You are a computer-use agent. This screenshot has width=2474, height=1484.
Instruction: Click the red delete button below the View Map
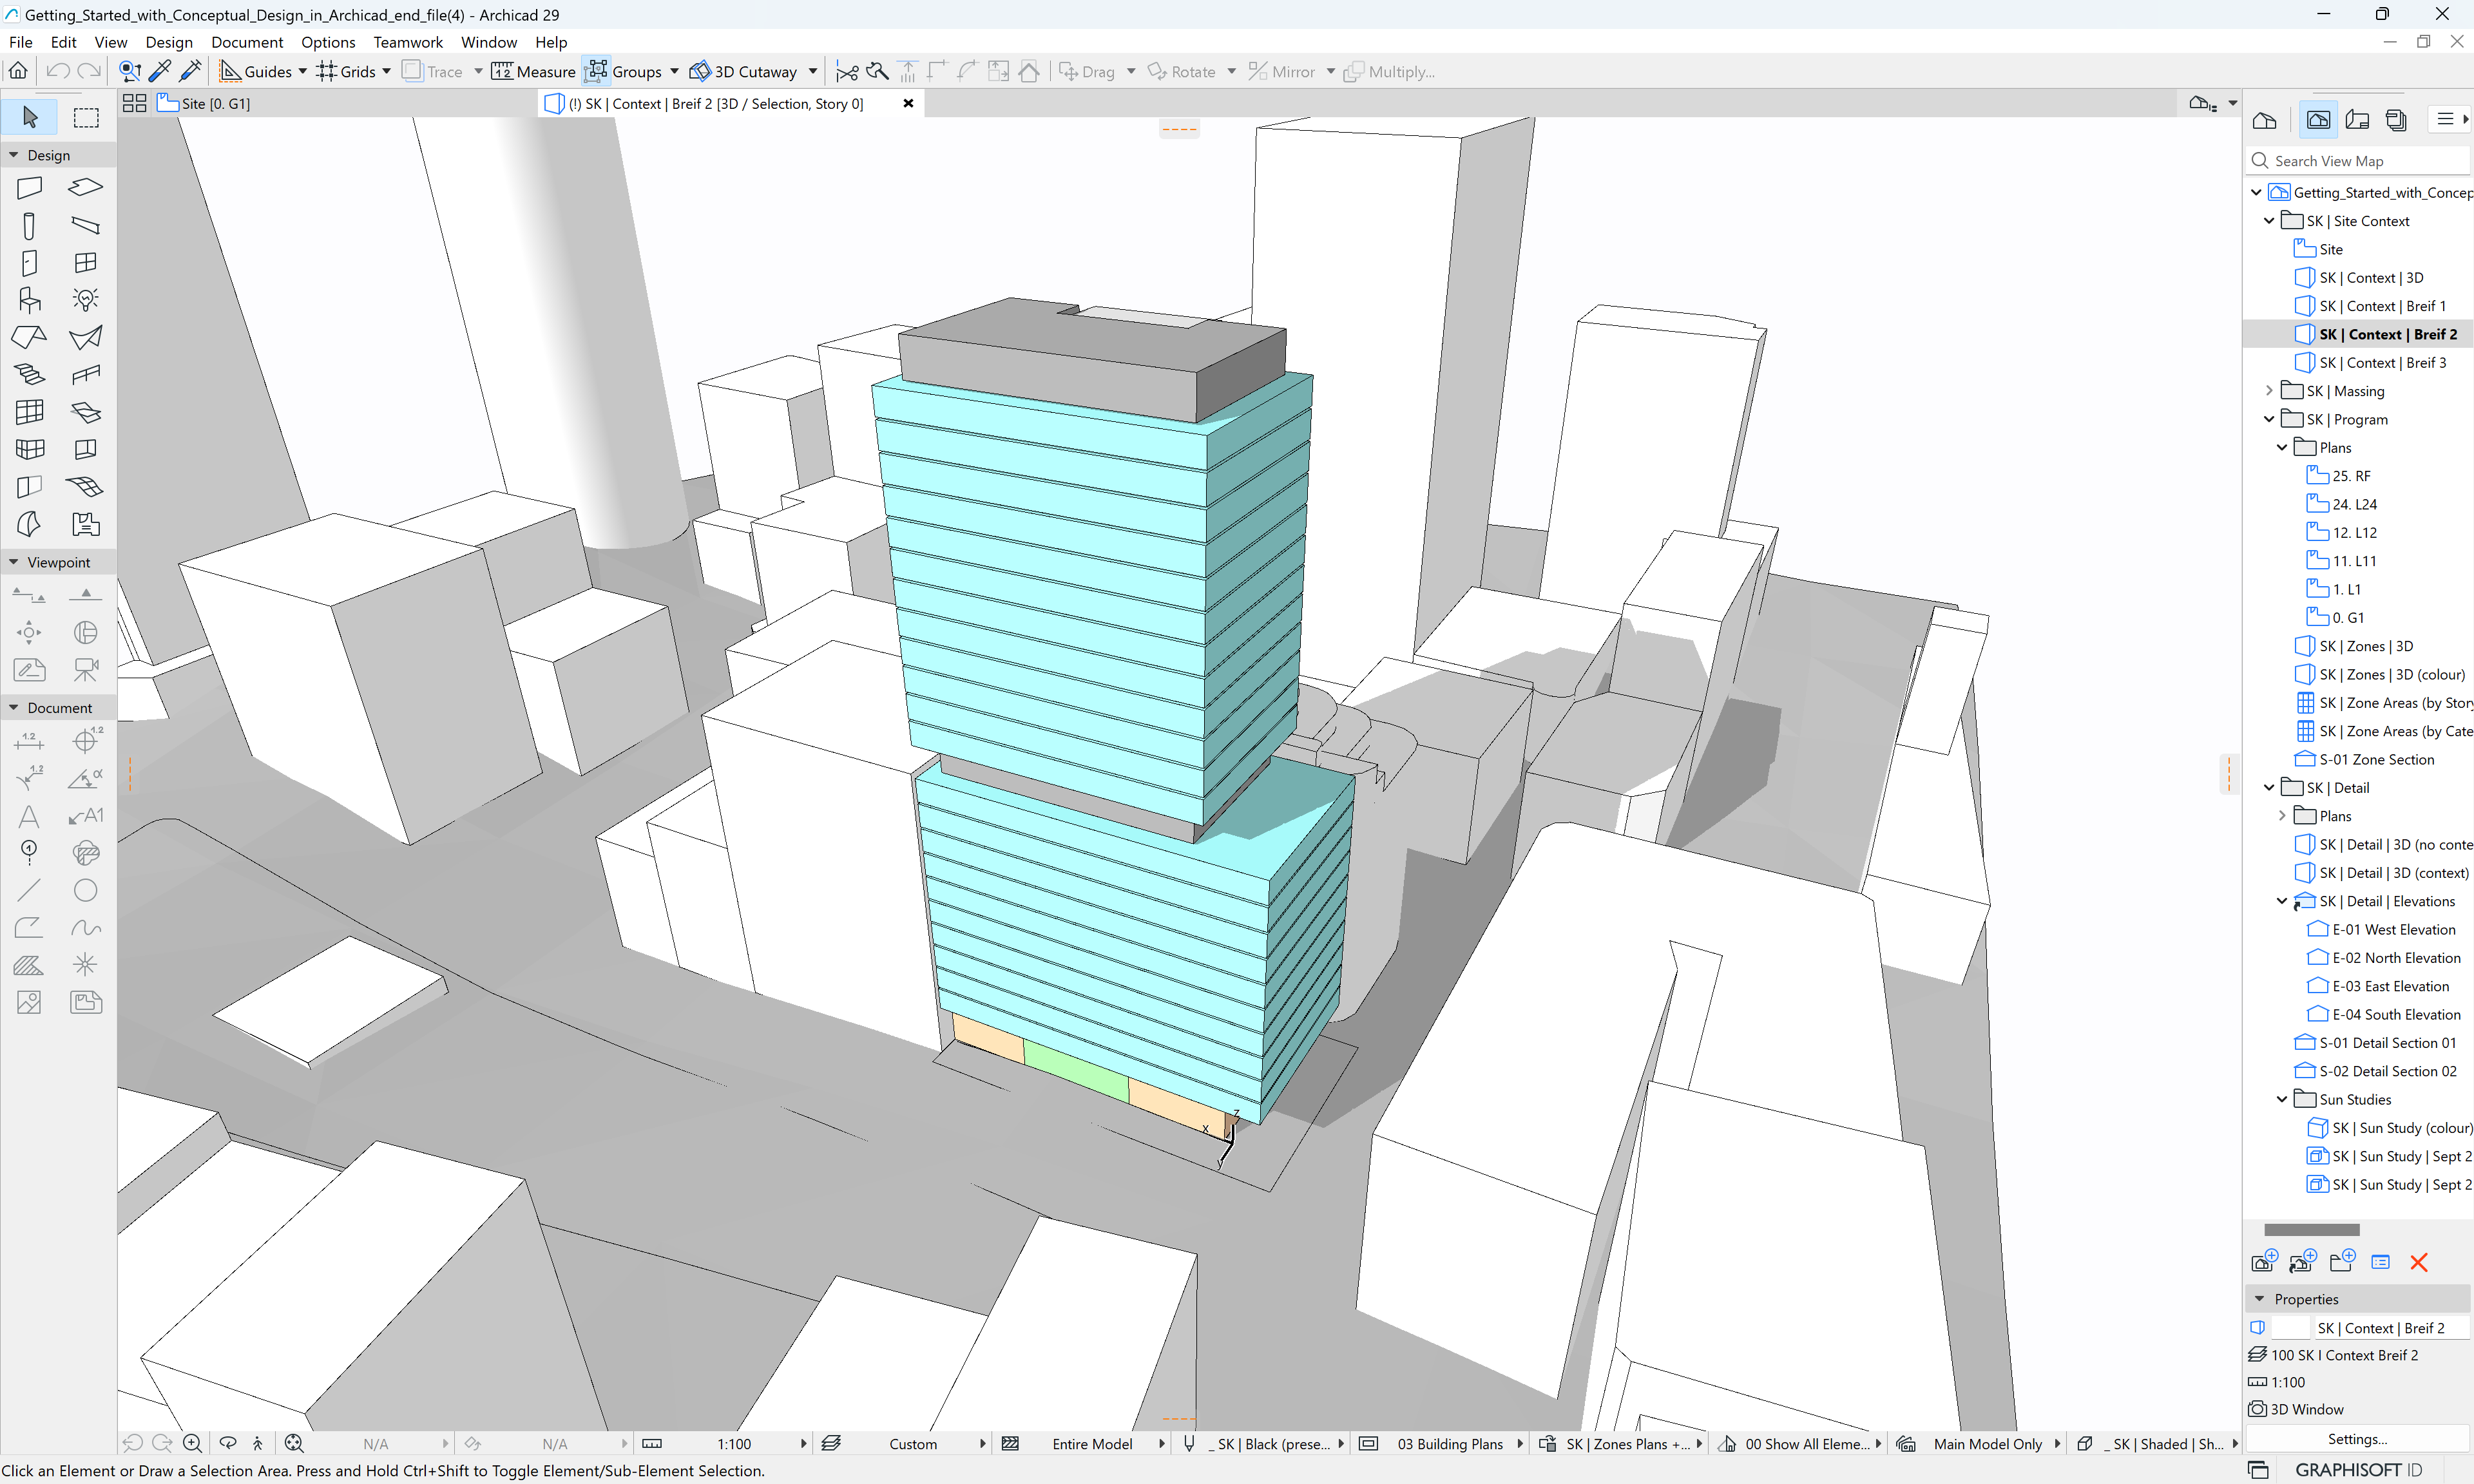(2419, 1262)
